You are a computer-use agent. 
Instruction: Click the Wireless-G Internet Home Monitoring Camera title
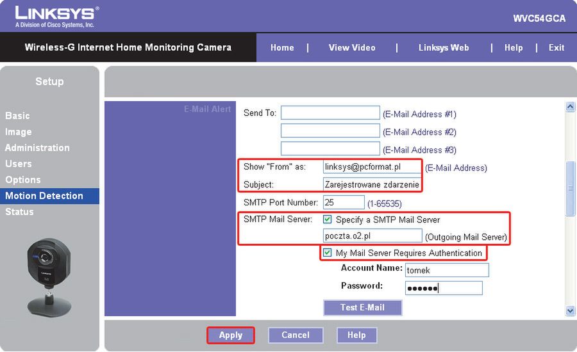coord(128,47)
